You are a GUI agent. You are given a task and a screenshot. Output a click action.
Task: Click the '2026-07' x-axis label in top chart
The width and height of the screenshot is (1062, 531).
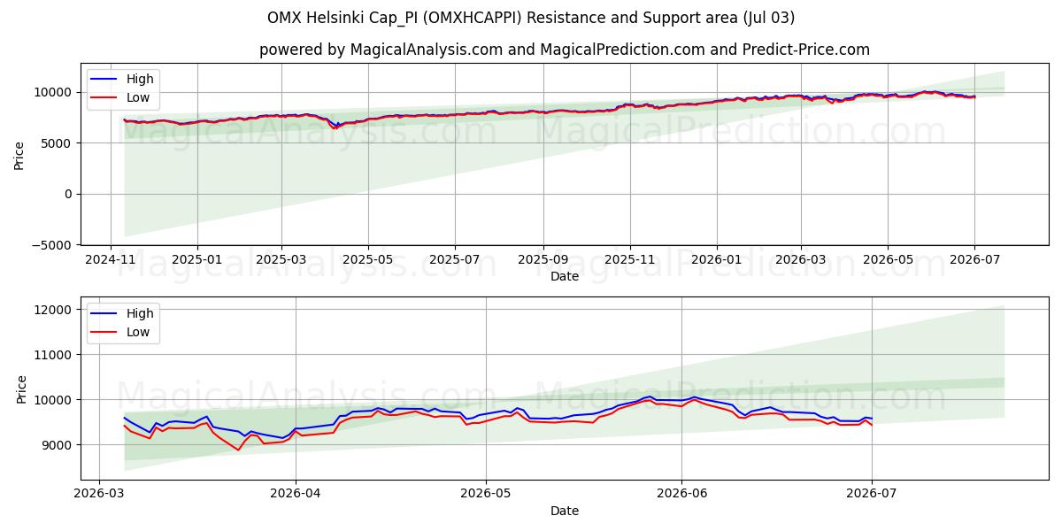[973, 260]
